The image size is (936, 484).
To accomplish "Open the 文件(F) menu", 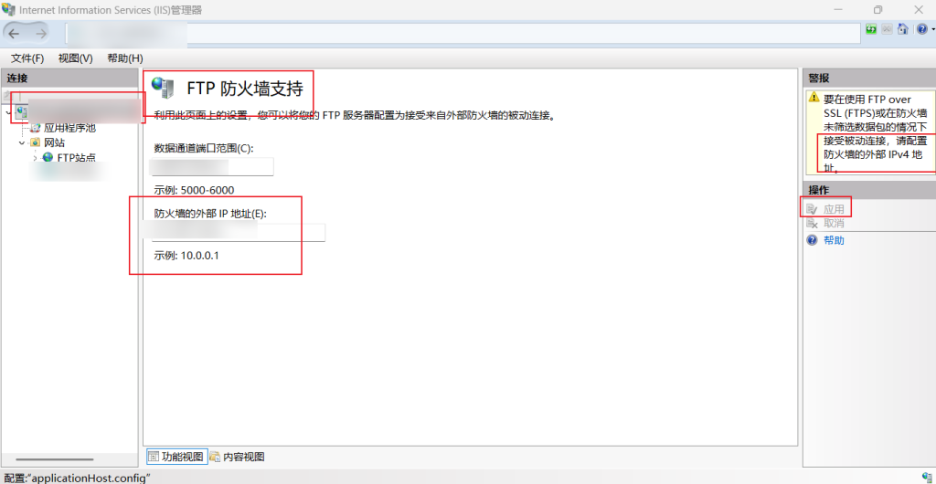I will point(27,58).
